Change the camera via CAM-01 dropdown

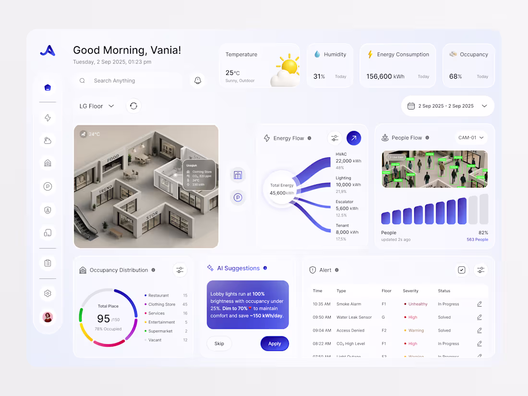pyautogui.click(x=471, y=137)
